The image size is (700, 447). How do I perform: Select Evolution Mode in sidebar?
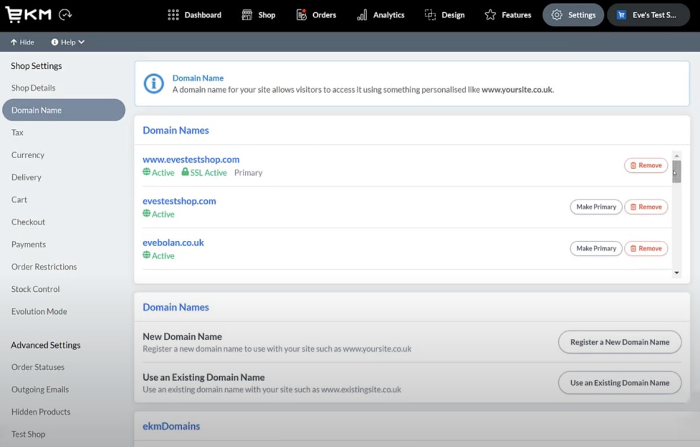(x=39, y=312)
